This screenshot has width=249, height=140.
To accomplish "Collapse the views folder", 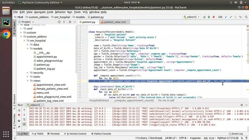I will (x=28, y=80).
